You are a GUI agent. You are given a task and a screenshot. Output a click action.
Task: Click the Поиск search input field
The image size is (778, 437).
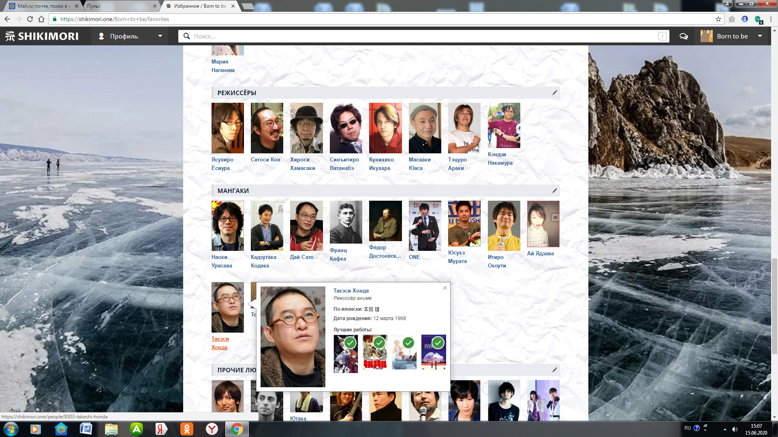point(421,36)
